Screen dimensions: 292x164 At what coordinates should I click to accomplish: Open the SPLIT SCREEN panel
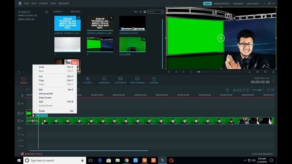(x=137, y=80)
